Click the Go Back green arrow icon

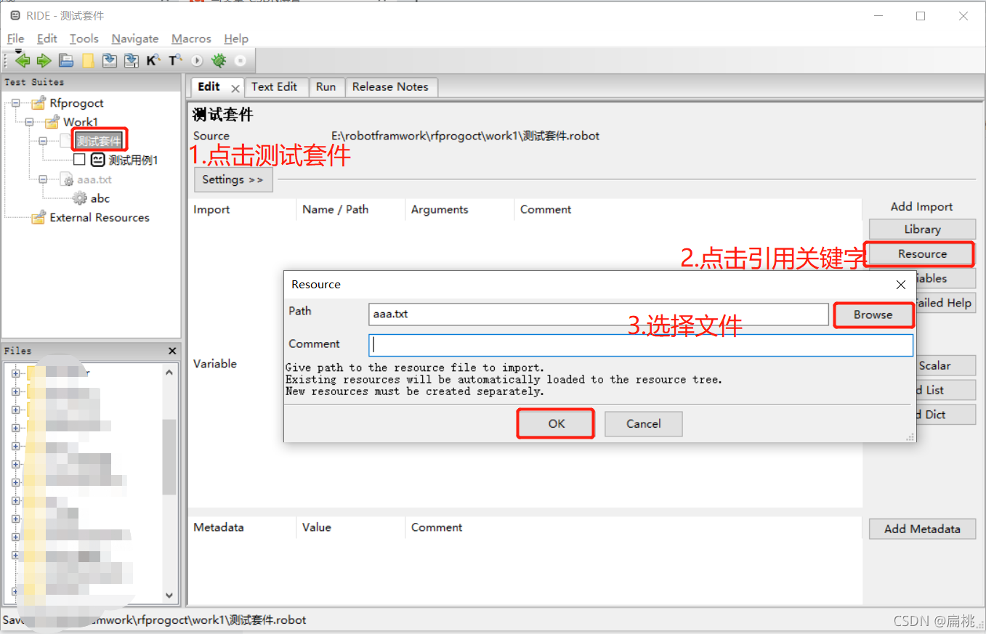[22, 60]
